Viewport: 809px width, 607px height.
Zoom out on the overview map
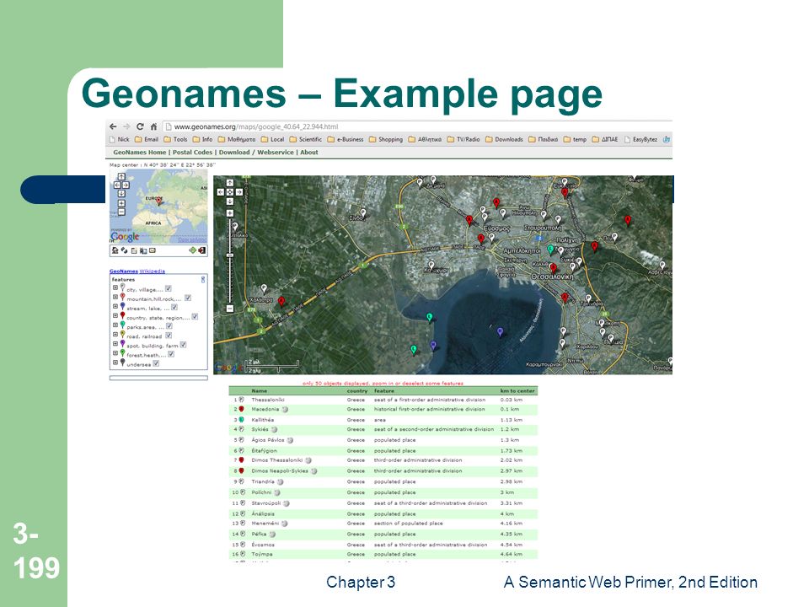(121, 212)
